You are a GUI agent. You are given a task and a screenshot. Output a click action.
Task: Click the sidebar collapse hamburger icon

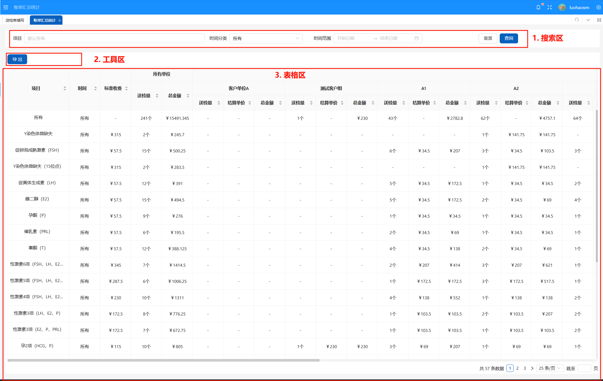[6, 7]
